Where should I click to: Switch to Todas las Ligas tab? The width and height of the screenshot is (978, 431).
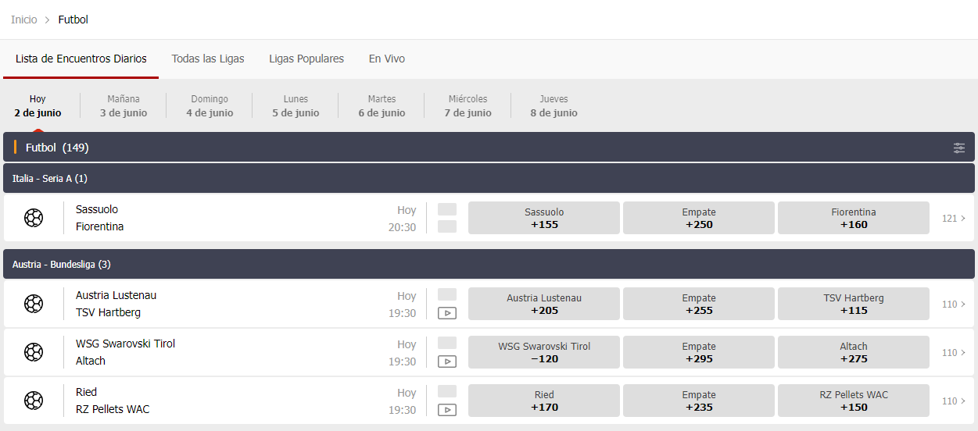tap(208, 59)
